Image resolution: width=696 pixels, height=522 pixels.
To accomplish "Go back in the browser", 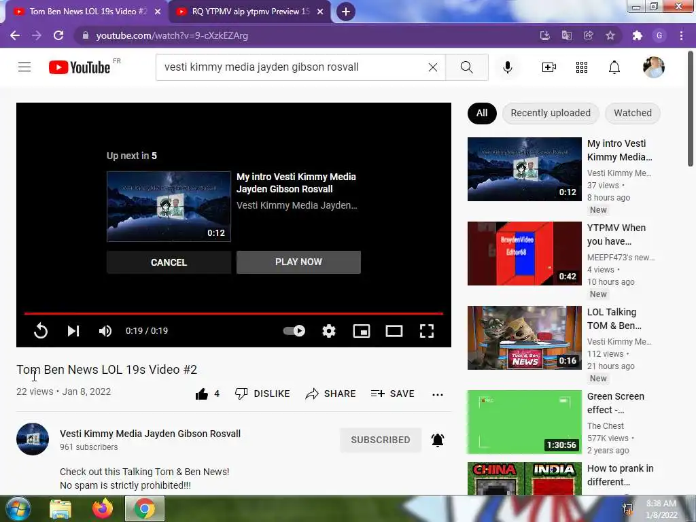I will click(15, 35).
